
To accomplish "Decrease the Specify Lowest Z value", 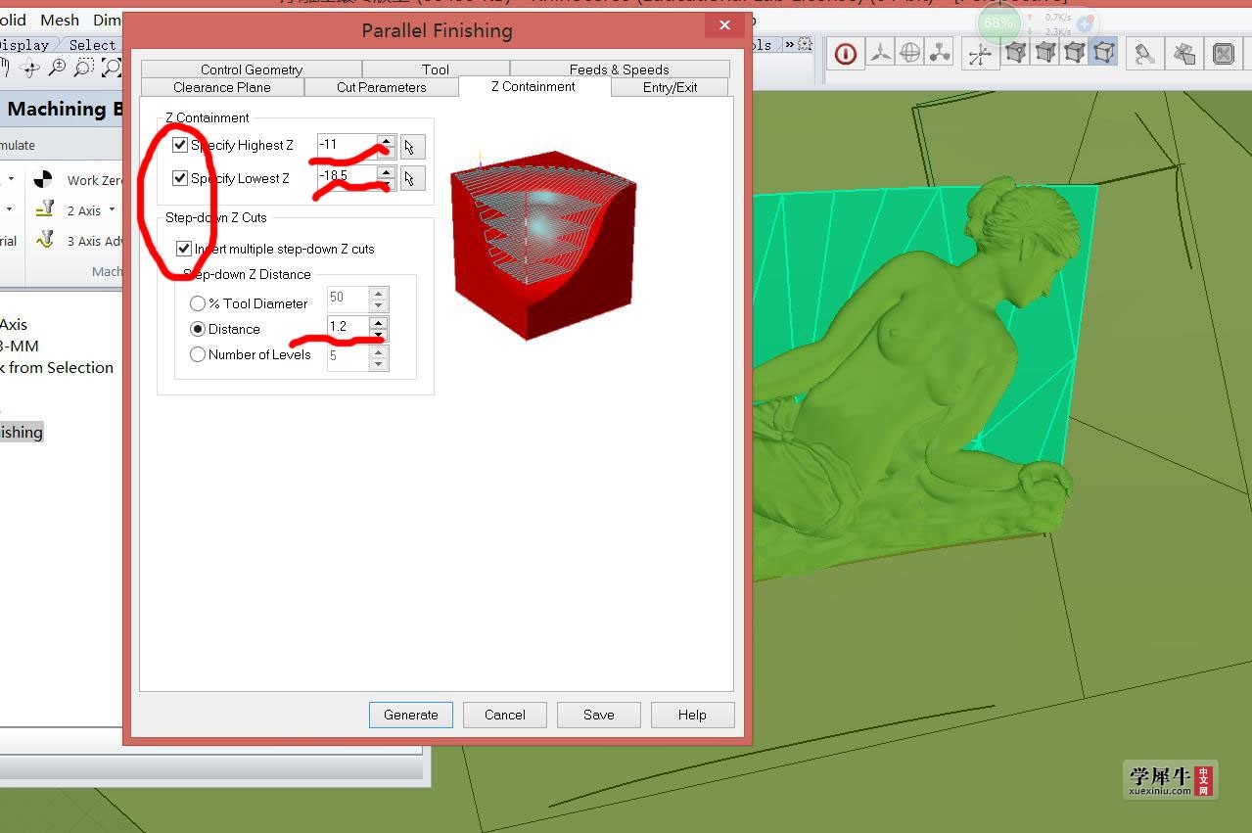I will 387,184.
